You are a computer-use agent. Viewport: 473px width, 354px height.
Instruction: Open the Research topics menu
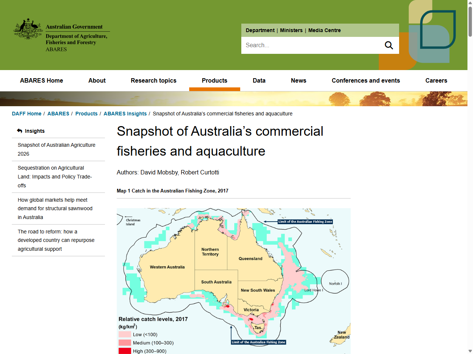tap(153, 80)
